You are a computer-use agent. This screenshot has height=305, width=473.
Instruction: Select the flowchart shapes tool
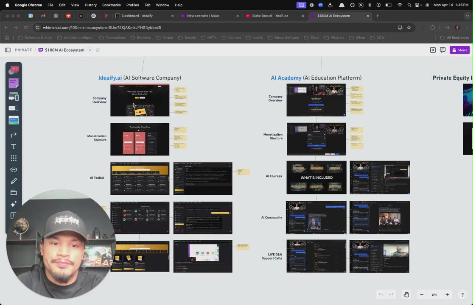coord(14,70)
